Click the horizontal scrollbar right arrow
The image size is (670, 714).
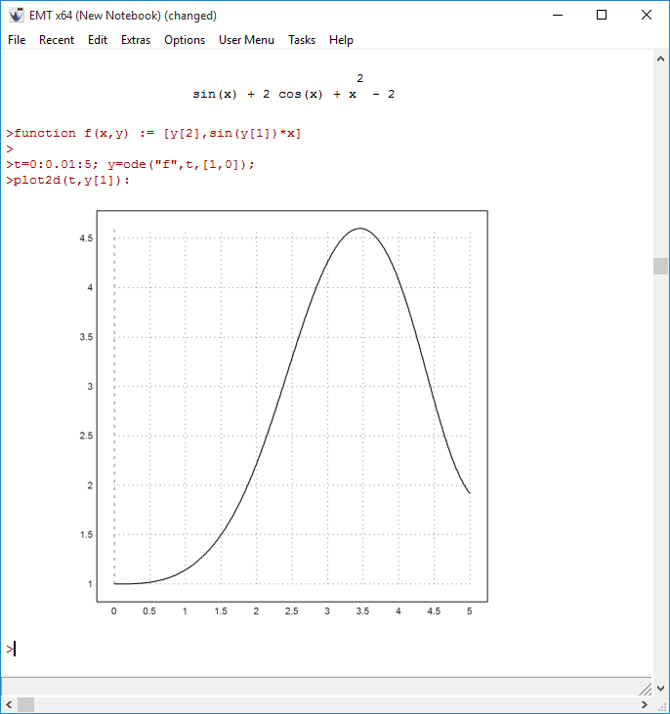[x=644, y=704]
